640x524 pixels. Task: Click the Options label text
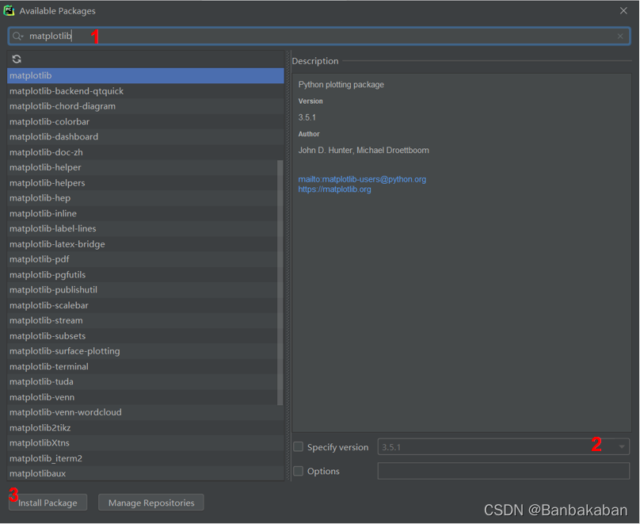point(323,472)
